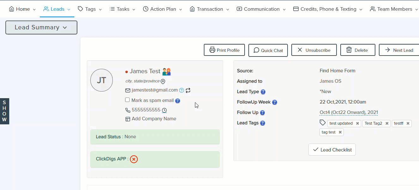Click the SHOW side panel tab

4,111
